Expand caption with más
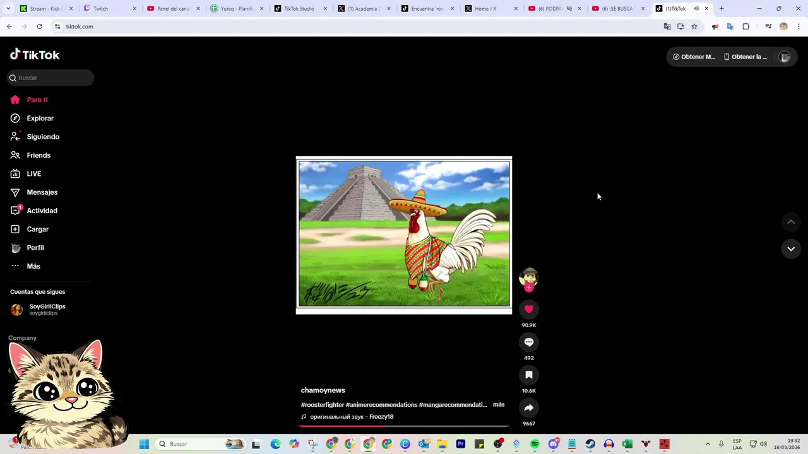The height and width of the screenshot is (454, 808). pyautogui.click(x=499, y=404)
